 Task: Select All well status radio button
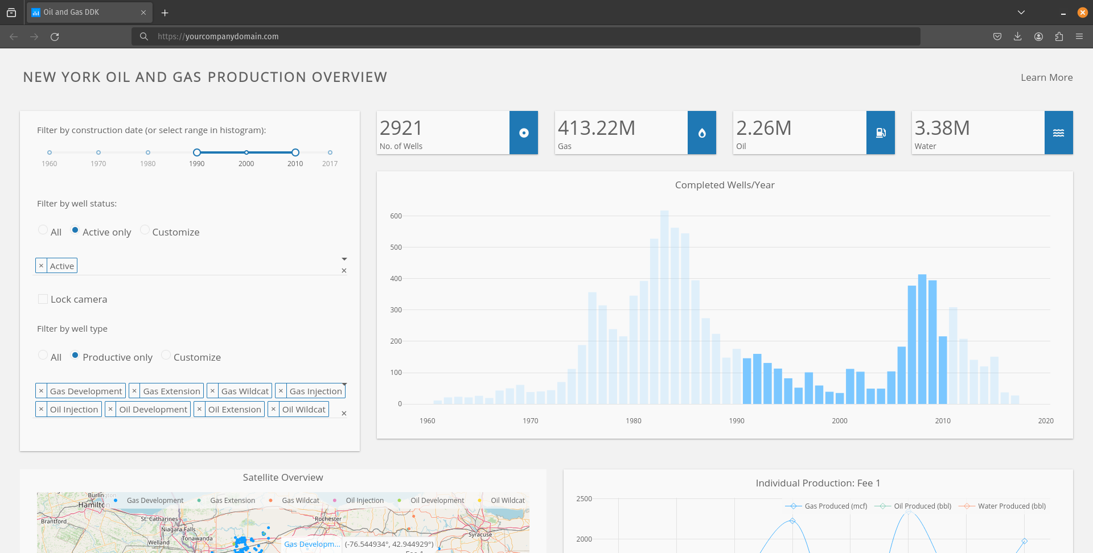pos(43,230)
